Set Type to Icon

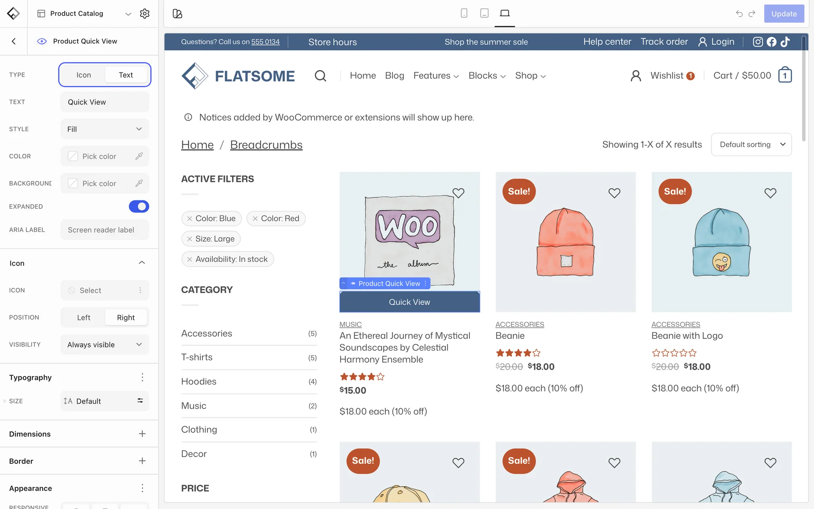point(84,75)
